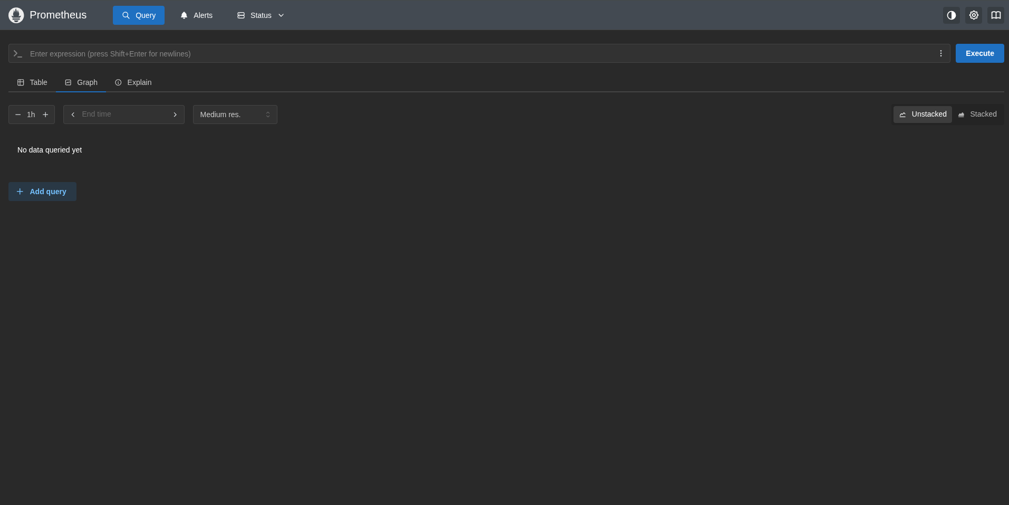Open the documentation book icon
The height and width of the screenshot is (505, 1009).
pos(996,15)
